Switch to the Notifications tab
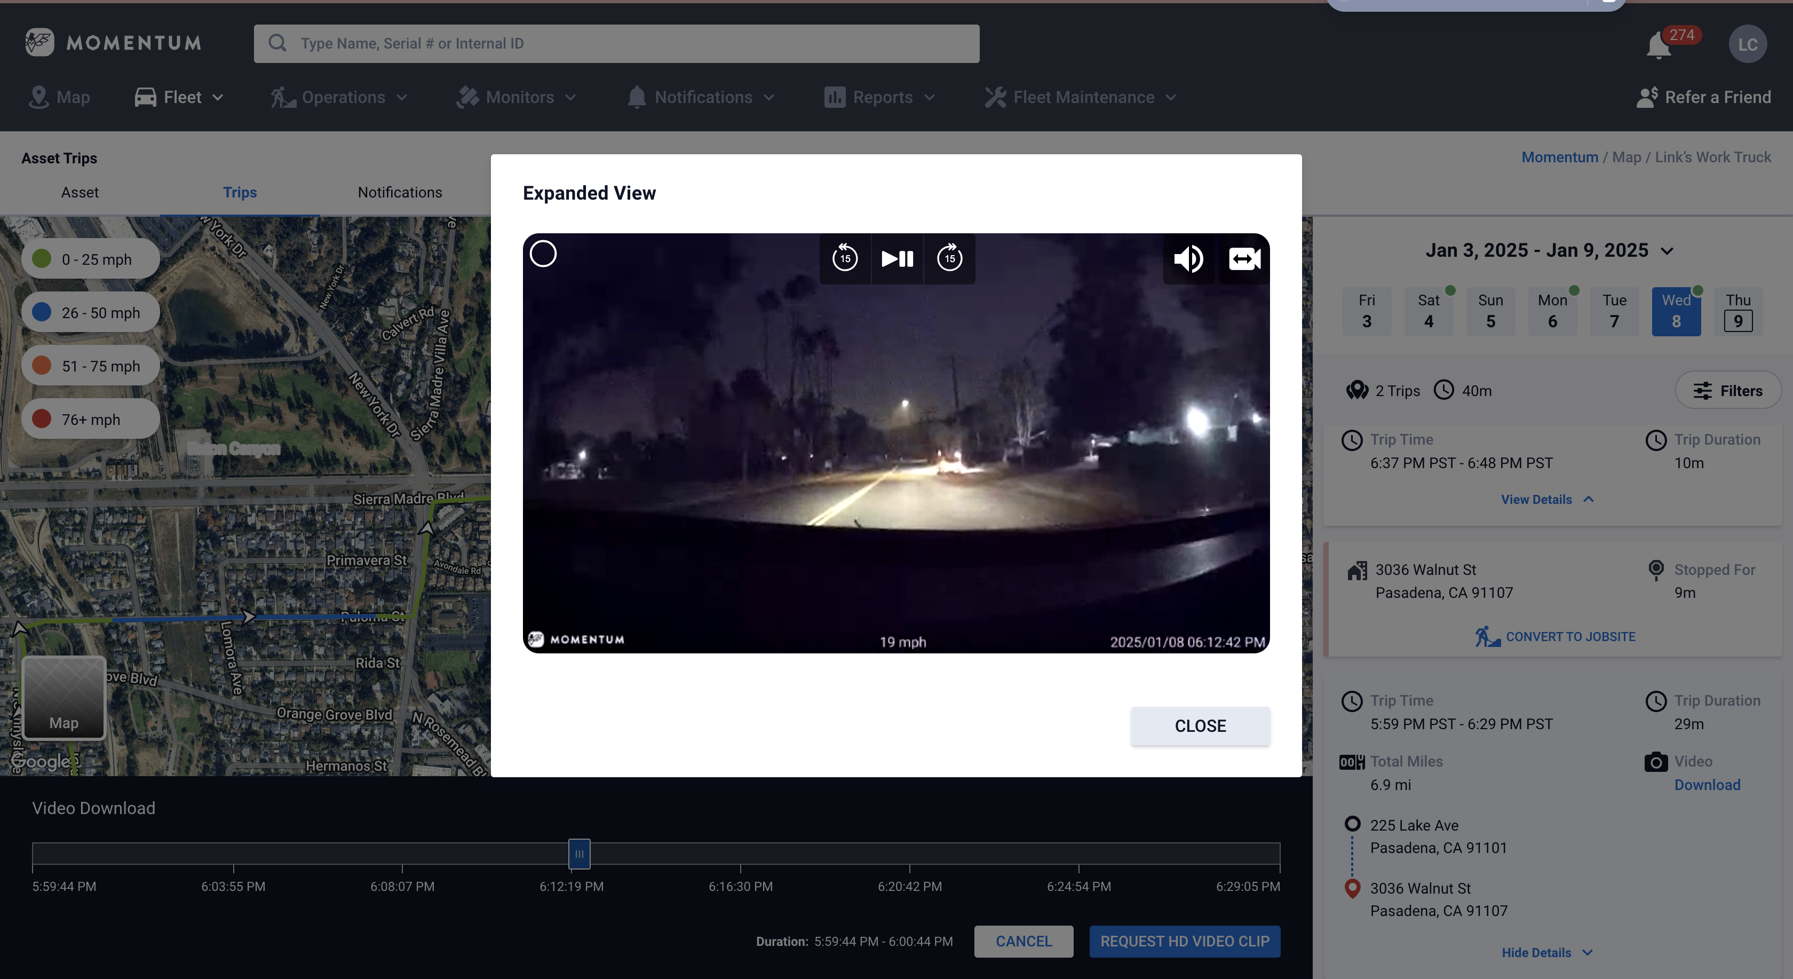This screenshot has height=979, width=1793. [x=400, y=192]
